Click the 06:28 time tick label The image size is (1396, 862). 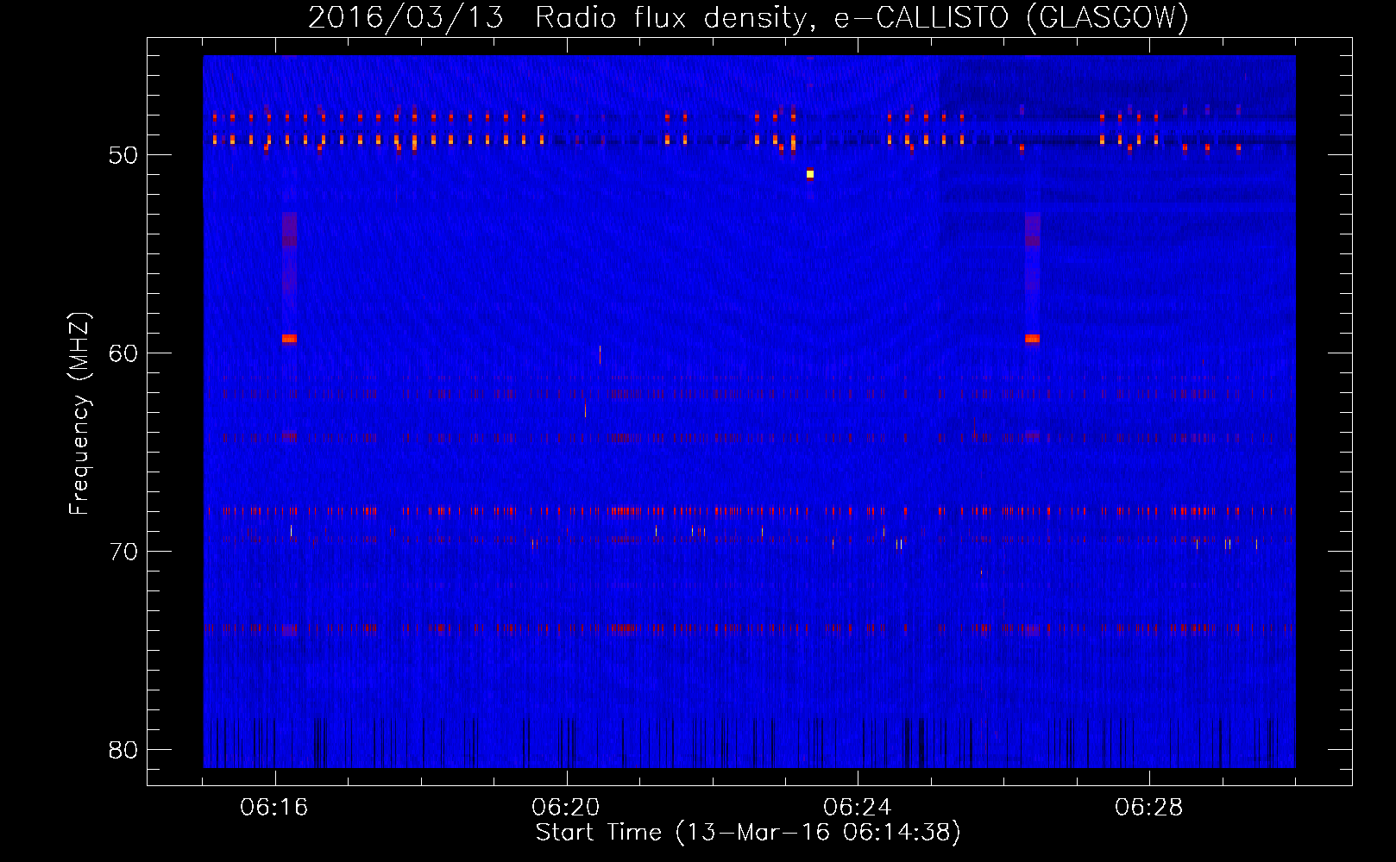[1149, 808]
